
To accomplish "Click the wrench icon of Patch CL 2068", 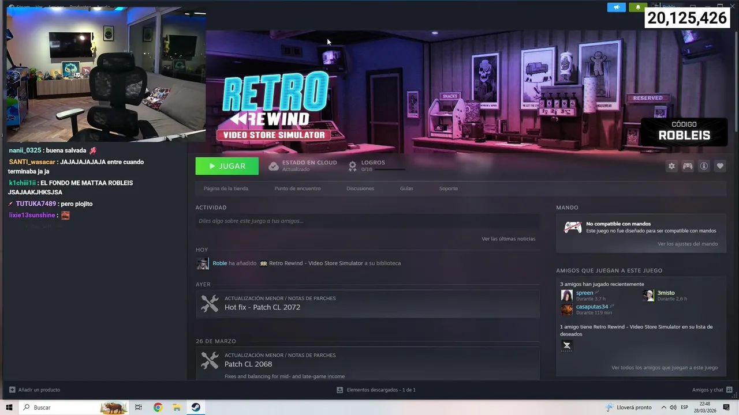I will [x=209, y=360].
